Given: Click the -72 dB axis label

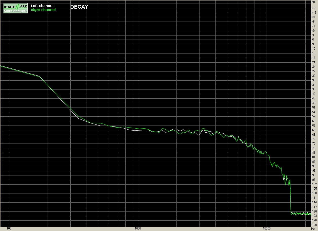Looking at the screenshot, I should [x=314, y=139].
